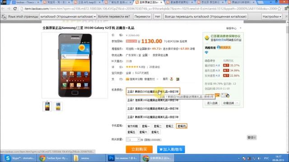Switch to the fourth browser tab
The width and height of the screenshot is (289, 162).
click(118, 2)
